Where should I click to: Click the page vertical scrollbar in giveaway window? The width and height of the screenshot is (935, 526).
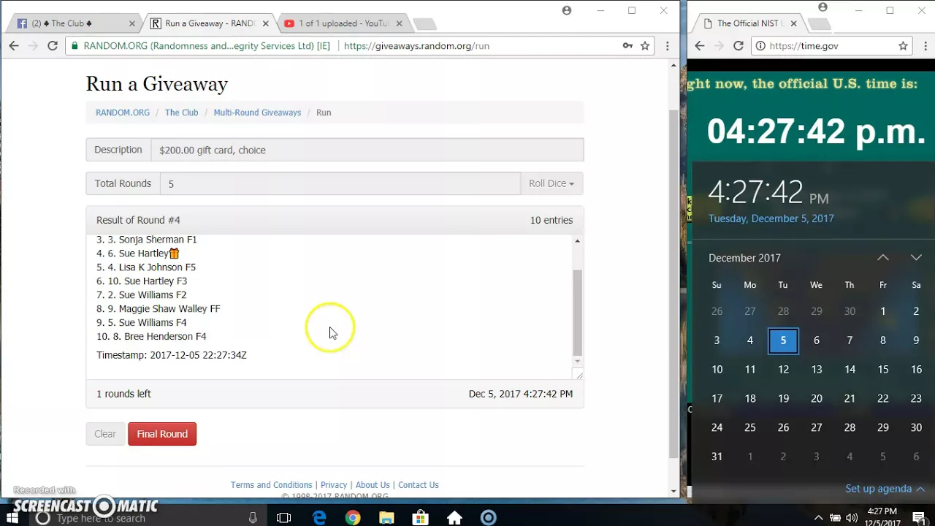click(x=673, y=283)
